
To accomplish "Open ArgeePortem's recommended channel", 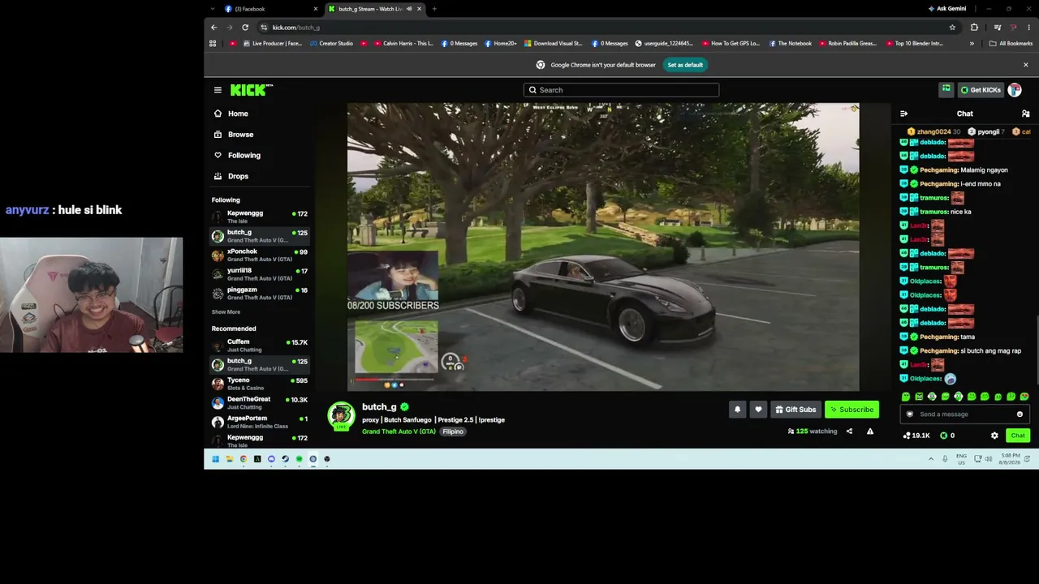I will coord(260,422).
